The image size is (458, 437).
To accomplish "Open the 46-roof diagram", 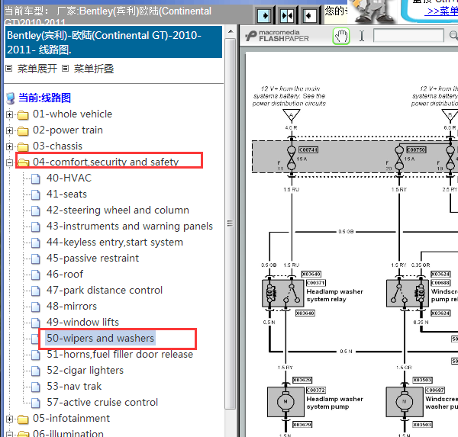I will click(x=65, y=274).
